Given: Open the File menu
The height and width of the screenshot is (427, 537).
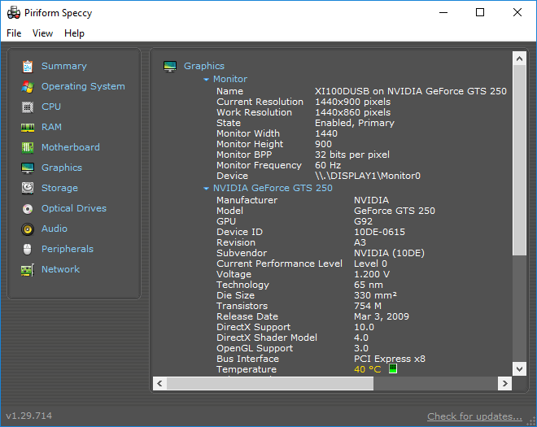Looking at the screenshot, I should pos(14,33).
